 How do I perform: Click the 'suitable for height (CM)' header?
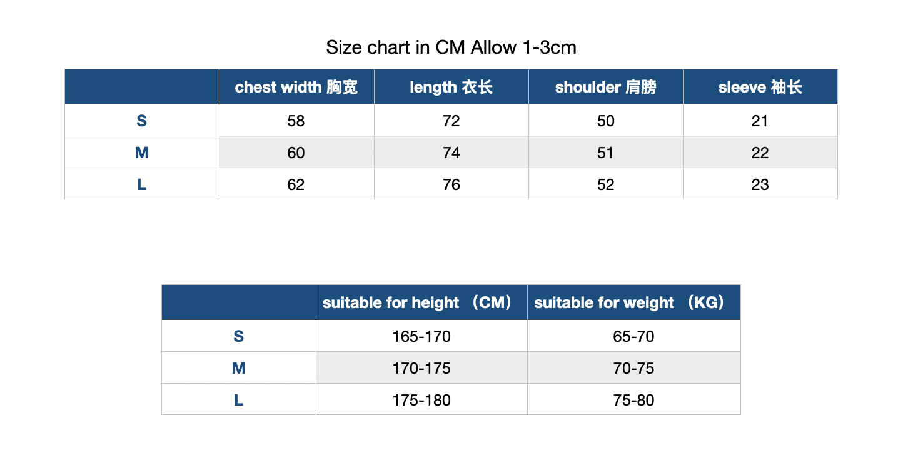[x=421, y=302]
